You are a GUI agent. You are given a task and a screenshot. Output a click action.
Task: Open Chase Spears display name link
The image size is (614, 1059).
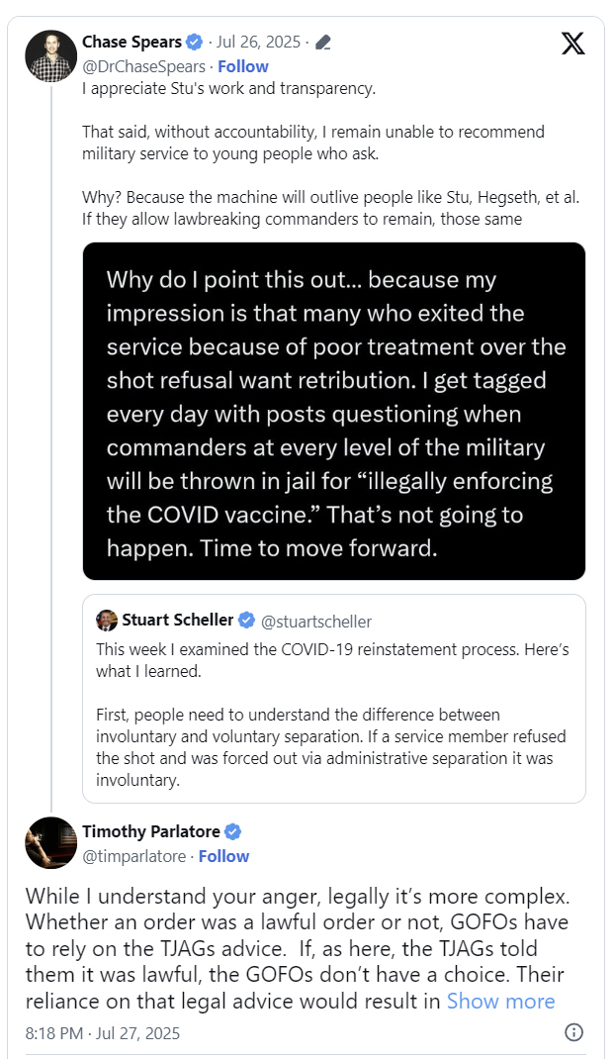(132, 42)
